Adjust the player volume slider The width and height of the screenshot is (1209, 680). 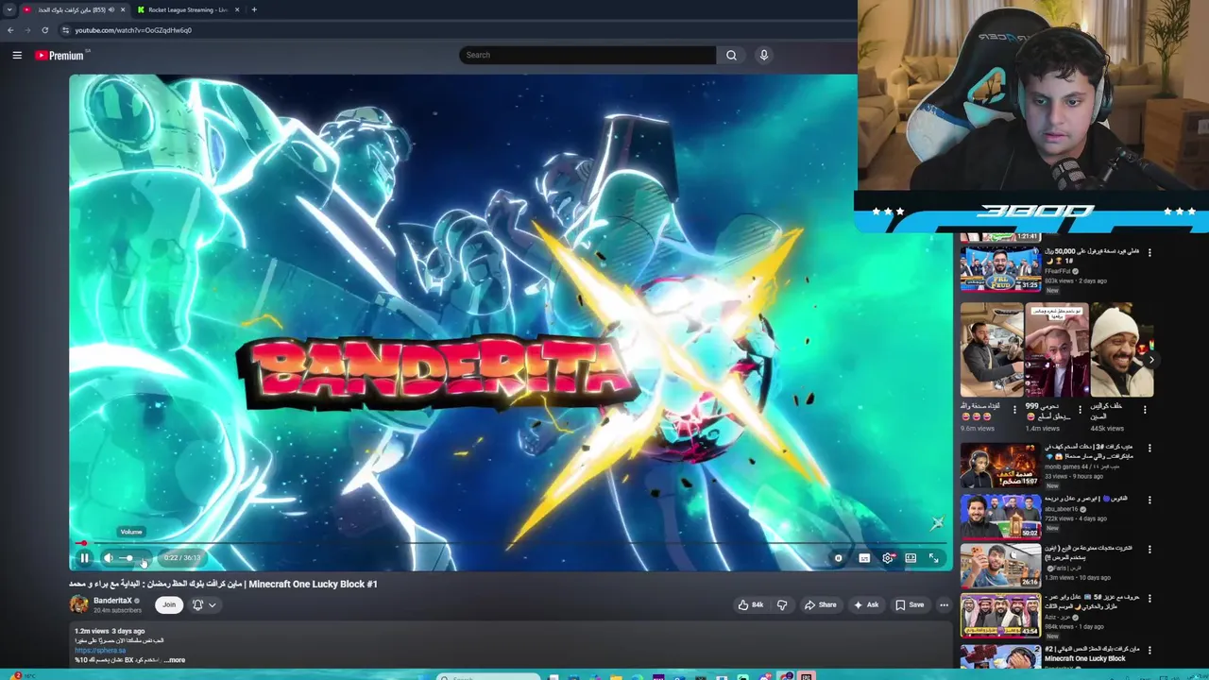pyautogui.click(x=131, y=558)
